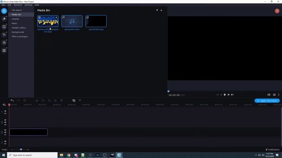
Task: Click the Notifications bell icon
Action: (x=267, y=149)
